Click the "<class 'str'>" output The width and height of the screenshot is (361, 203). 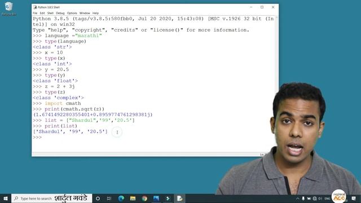coord(52,47)
